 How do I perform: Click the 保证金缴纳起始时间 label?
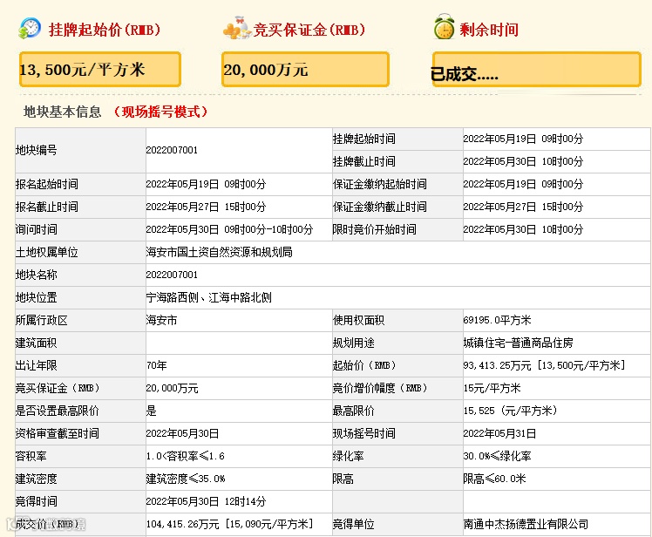tap(380, 184)
